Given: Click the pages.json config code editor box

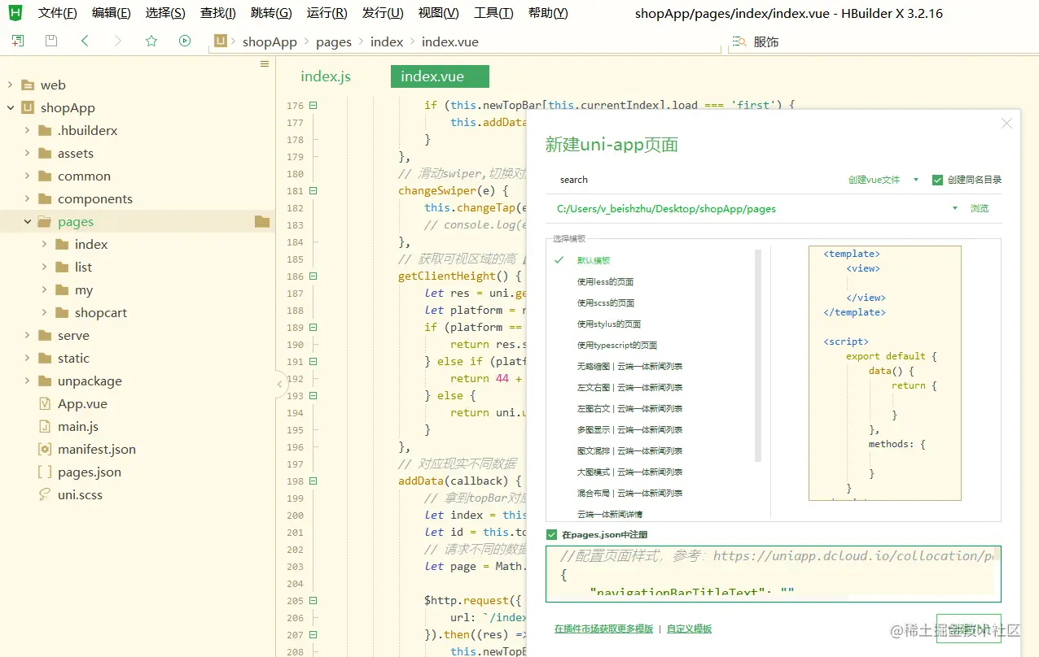Looking at the screenshot, I should click(774, 573).
